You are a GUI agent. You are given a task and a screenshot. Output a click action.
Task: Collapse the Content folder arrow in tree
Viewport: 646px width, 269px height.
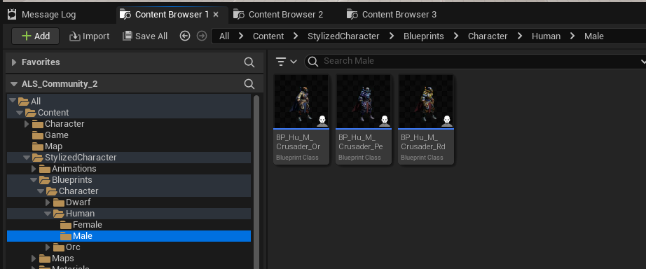coord(20,113)
